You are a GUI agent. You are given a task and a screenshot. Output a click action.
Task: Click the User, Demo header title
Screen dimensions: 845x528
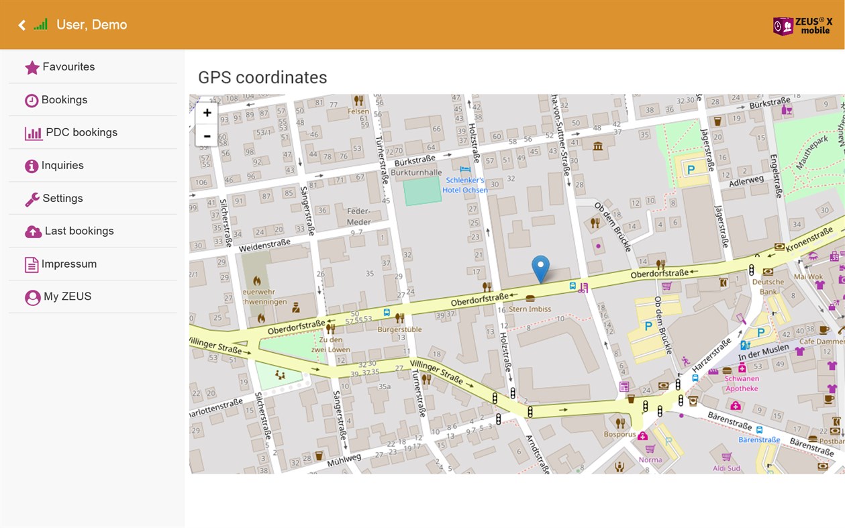click(x=92, y=25)
